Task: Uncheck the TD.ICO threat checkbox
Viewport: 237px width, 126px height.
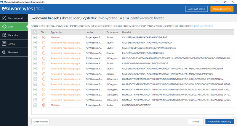Action: point(35,42)
